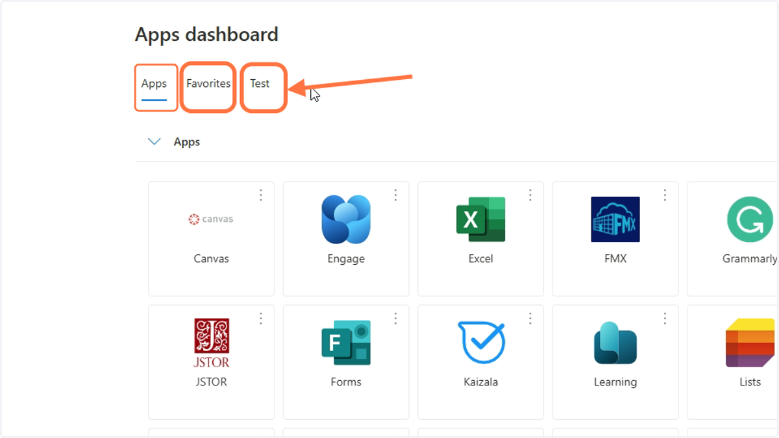Image resolution: width=779 pixels, height=438 pixels.
Task: Click the Apps dashboard heading
Action: point(206,34)
